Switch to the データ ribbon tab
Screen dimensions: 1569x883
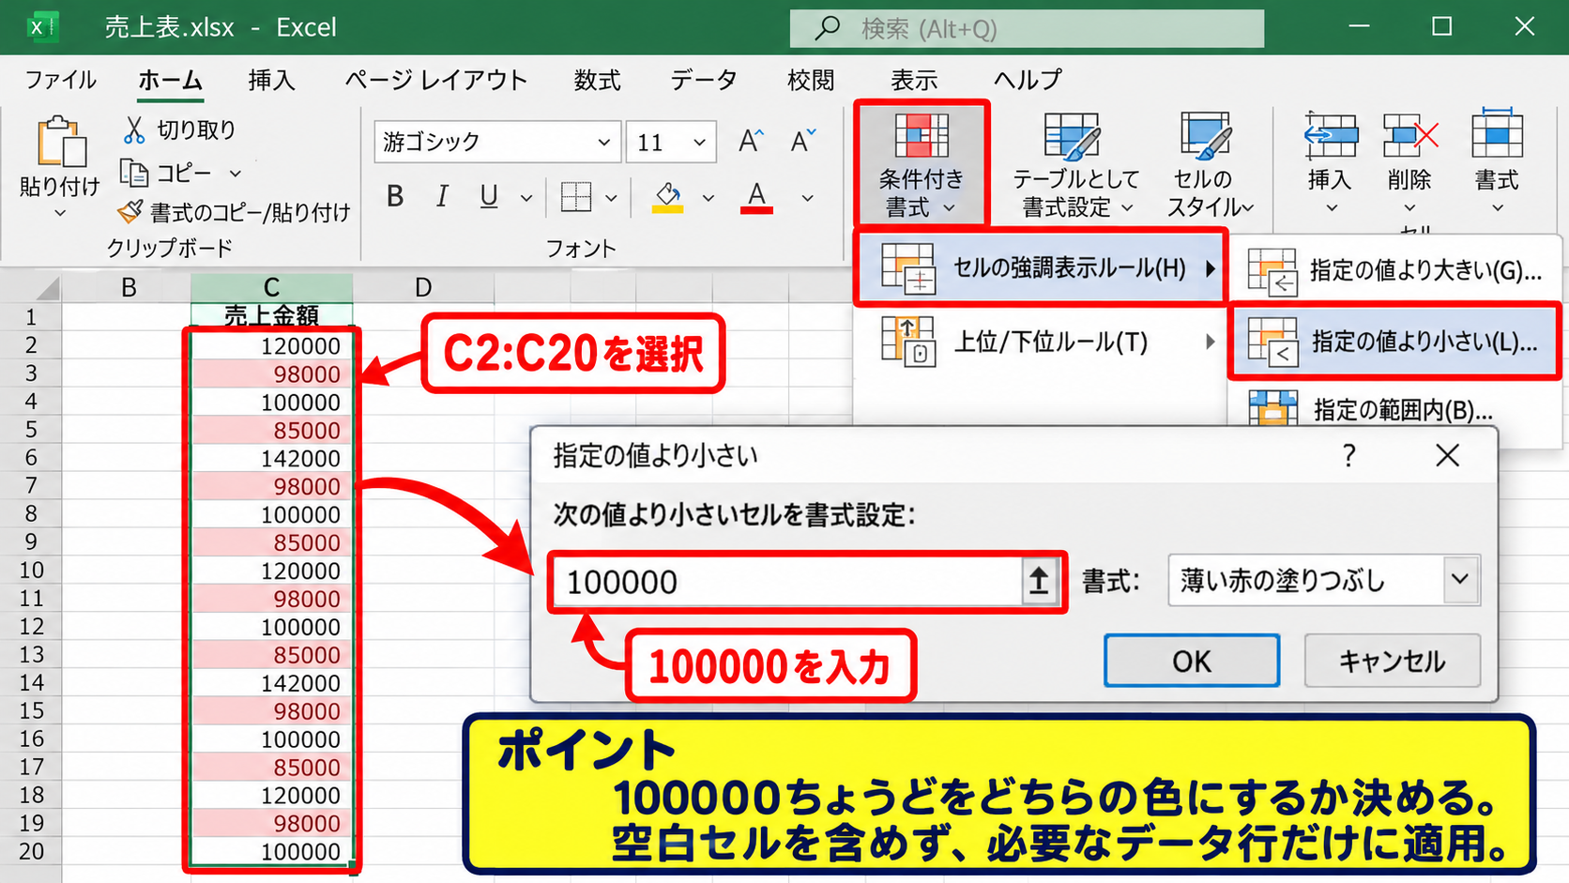pyautogui.click(x=703, y=80)
